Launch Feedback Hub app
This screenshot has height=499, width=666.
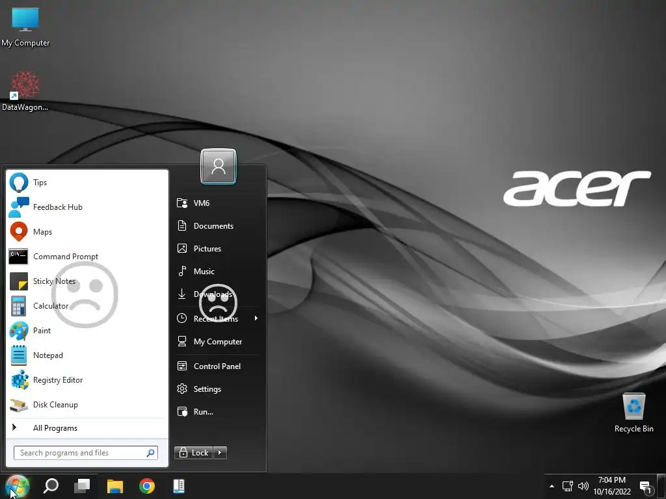coord(87,207)
